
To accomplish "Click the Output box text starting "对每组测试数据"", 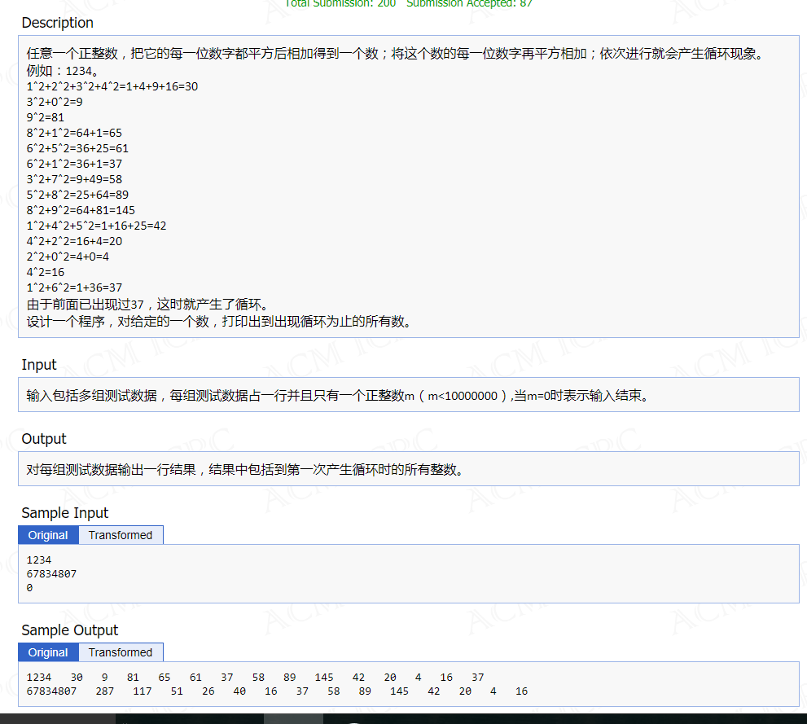I will (245, 470).
